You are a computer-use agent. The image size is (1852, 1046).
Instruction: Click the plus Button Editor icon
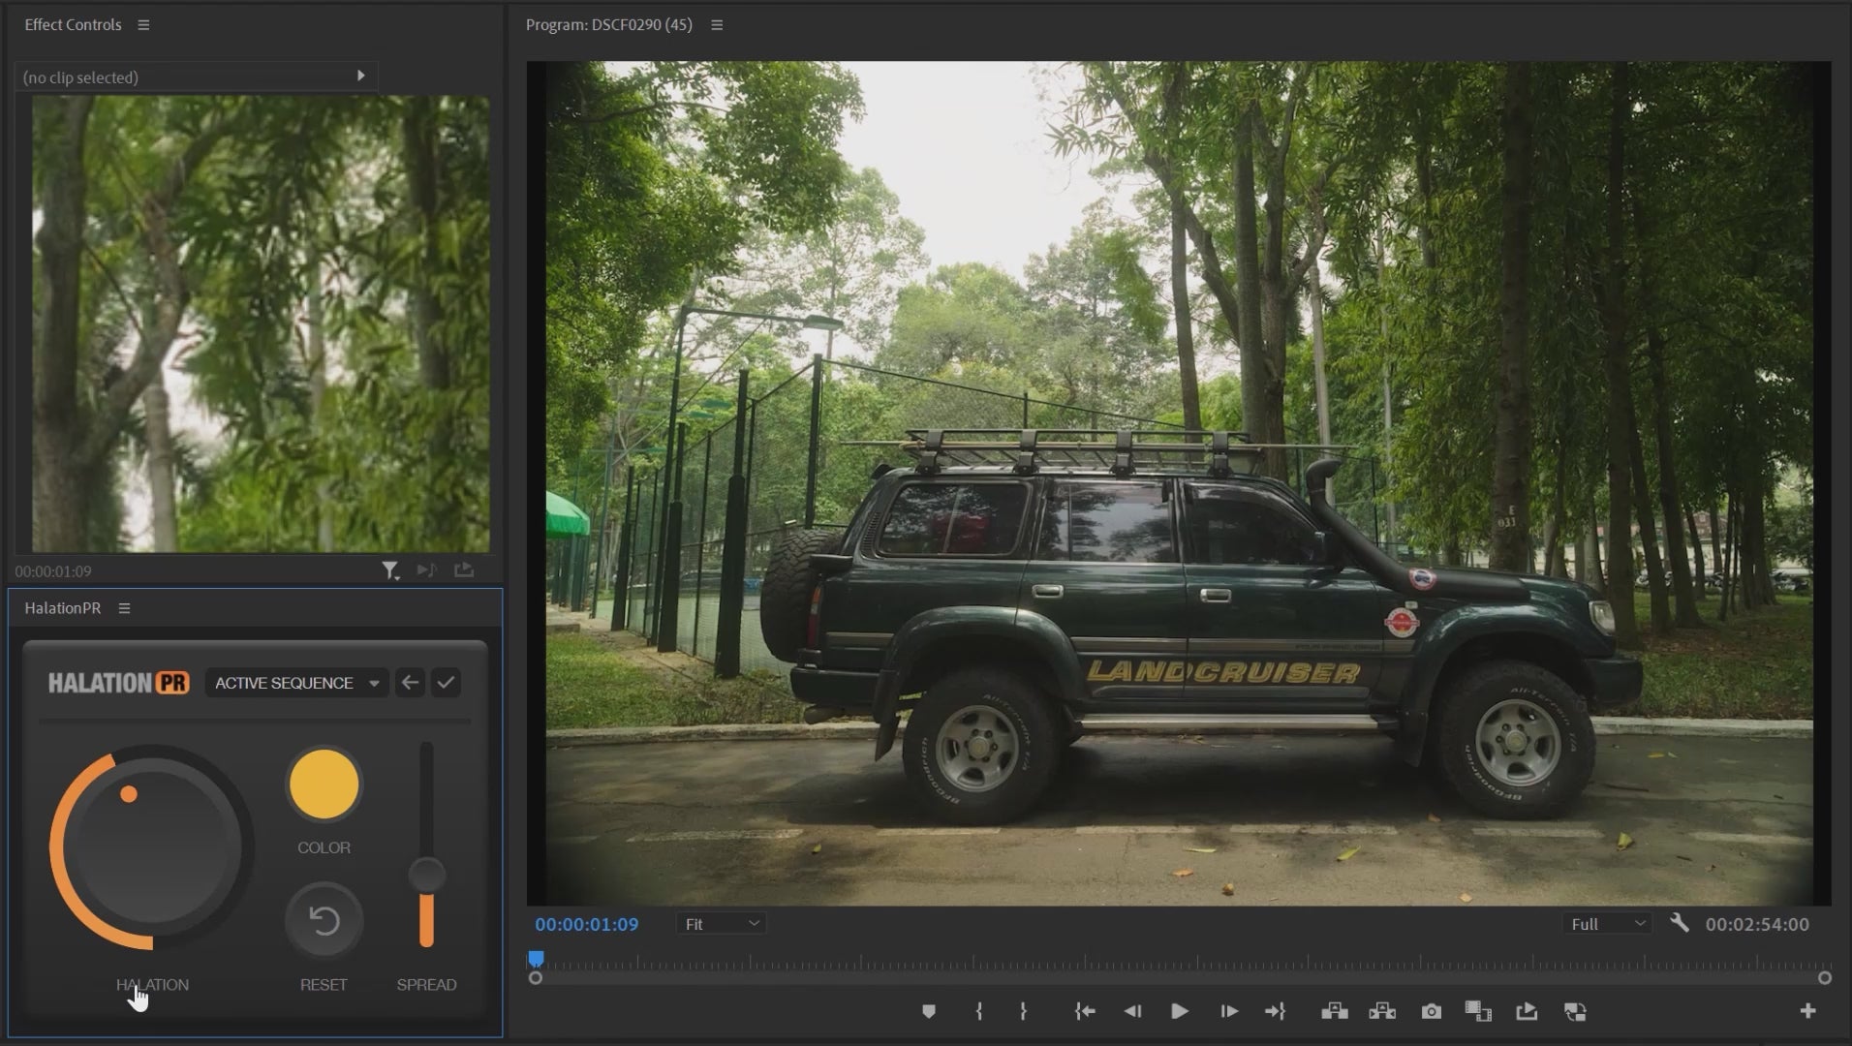pyautogui.click(x=1807, y=1011)
